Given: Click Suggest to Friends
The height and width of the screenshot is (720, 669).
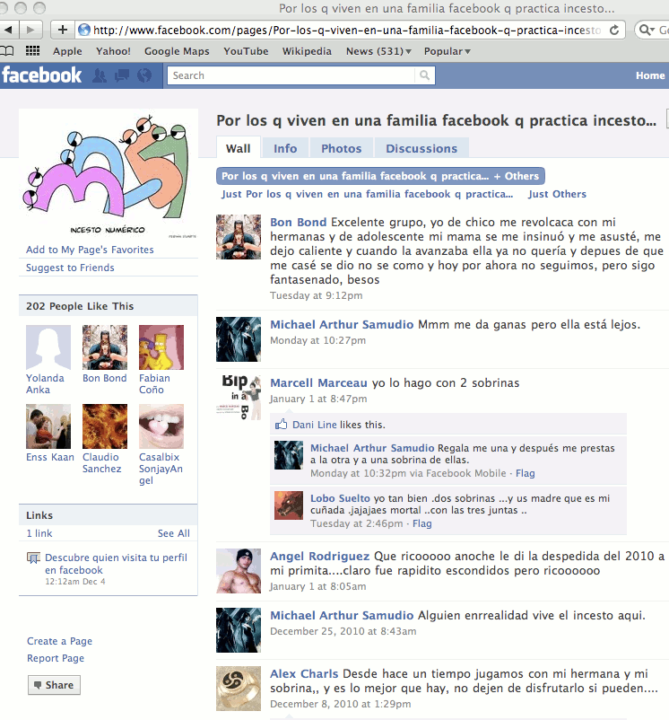Looking at the screenshot, I should point(70,268).
